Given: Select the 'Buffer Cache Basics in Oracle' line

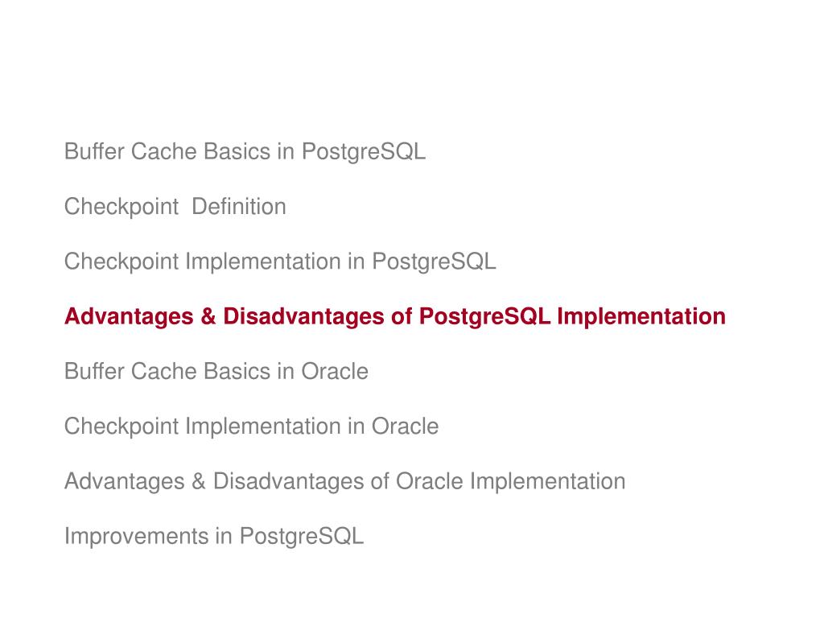Looking at the screenshot, I should (x=216, y=372).
